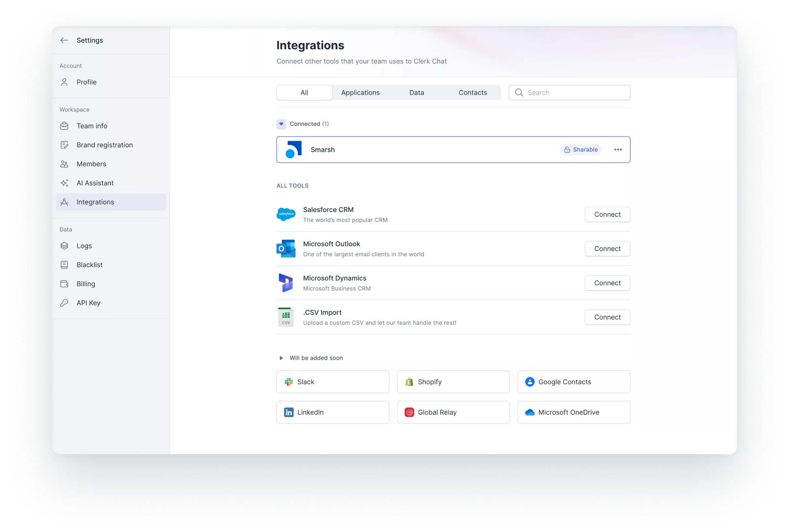The width and height of the screenshot is (789, 532).
Task: Click the Slack card
Action: pos(333,382)
